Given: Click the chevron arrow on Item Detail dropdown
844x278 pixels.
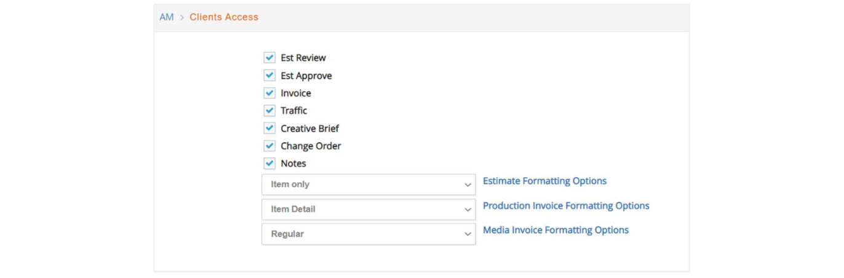Looking at the screenshot, I should (468, 210).
